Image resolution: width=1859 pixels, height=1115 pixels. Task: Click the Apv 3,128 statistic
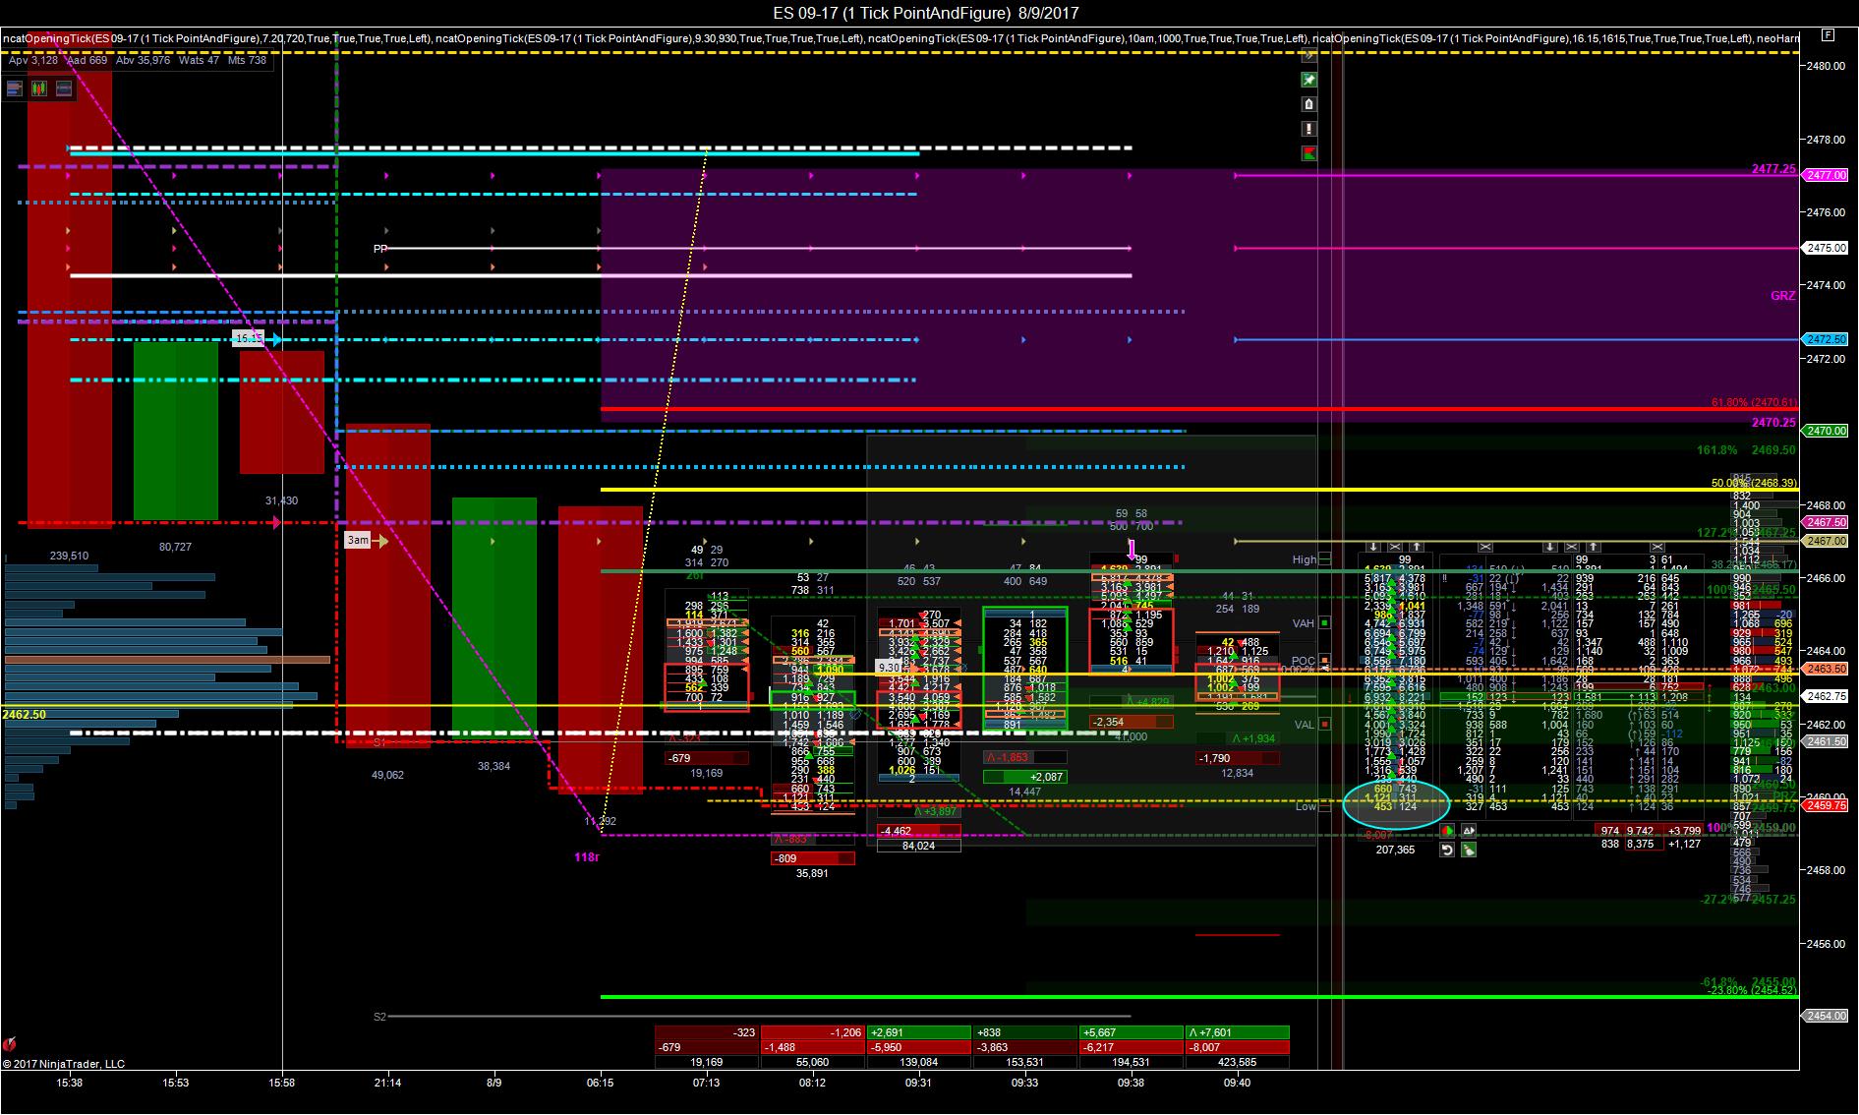[x=33, y=60]
